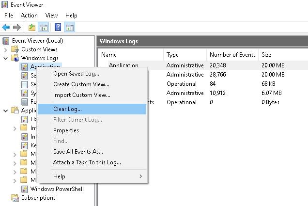Select the Windows PowerShell log icon
Screen dimensions: 308x206
(x=25, y=189)
